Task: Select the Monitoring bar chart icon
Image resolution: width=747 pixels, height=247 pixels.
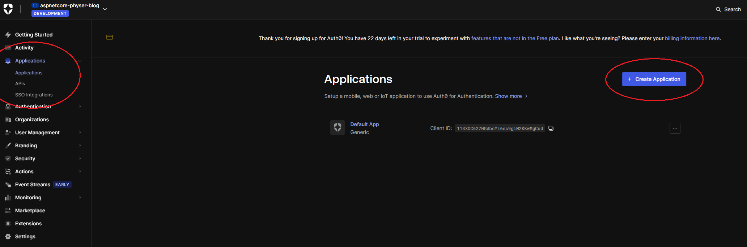Action: coord(8,198)
